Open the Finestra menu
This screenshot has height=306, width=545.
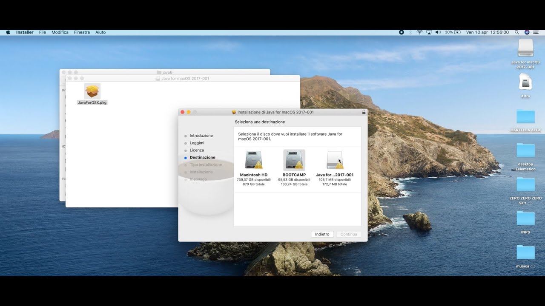82,32
